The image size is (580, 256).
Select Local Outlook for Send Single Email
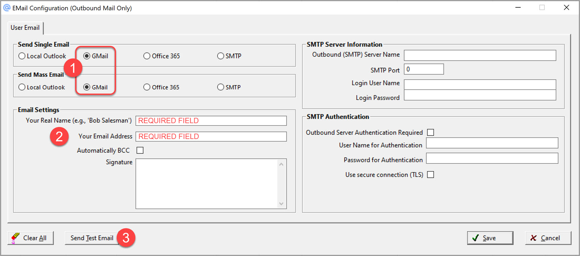[x=22, y=56]
